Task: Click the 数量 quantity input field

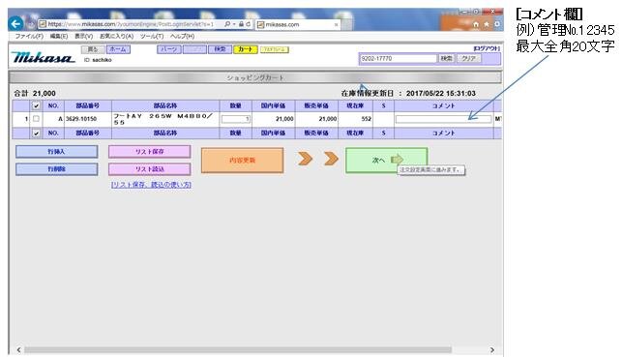Action: (x=236, y=119)
